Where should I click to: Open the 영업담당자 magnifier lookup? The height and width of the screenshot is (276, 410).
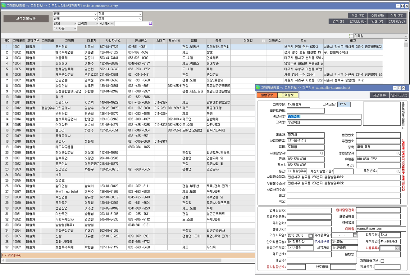pyautogui.click(x=398, y=153)
